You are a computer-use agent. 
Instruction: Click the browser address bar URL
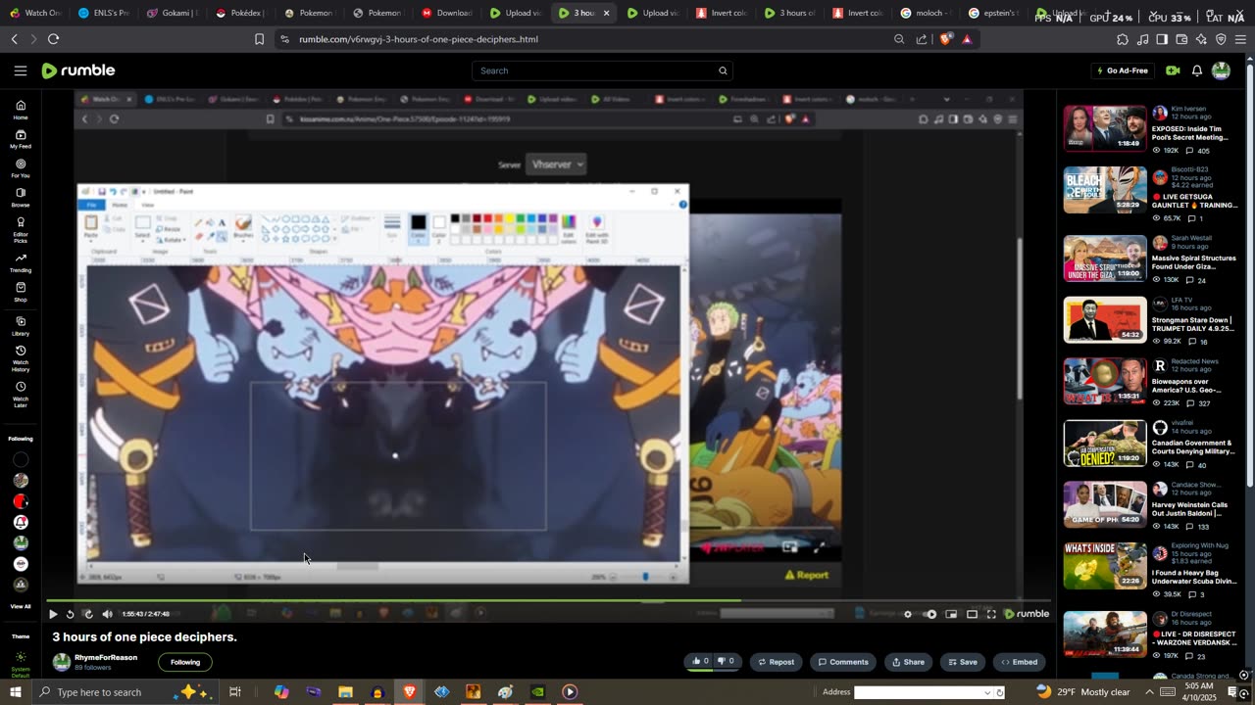point(419,39)
